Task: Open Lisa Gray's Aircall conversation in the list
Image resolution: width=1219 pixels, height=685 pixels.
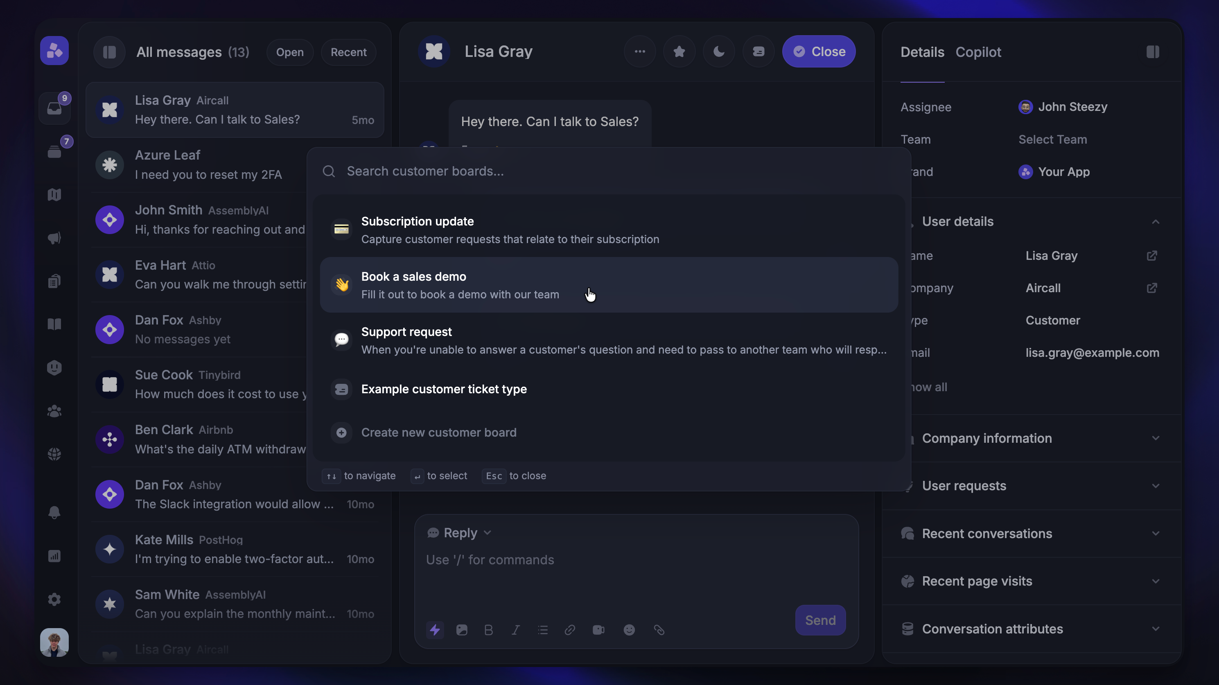Action: 235,110
